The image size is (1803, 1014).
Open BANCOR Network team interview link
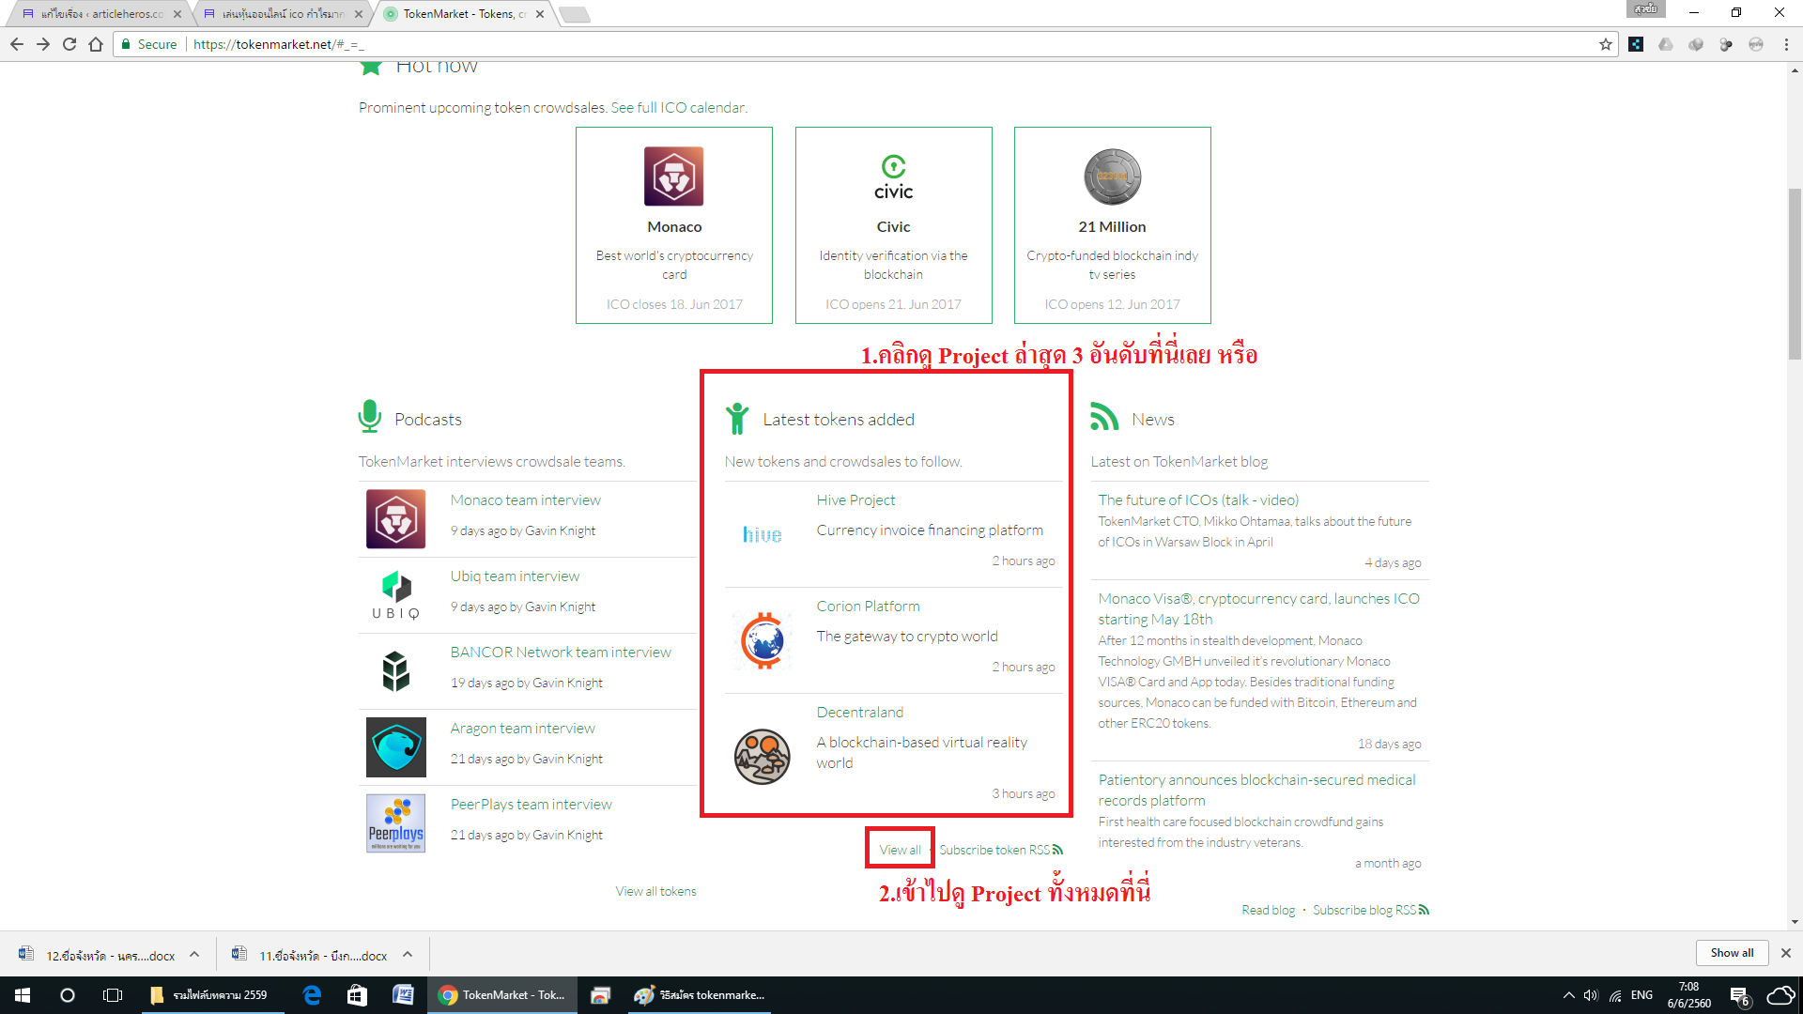[x=561, y=653]
